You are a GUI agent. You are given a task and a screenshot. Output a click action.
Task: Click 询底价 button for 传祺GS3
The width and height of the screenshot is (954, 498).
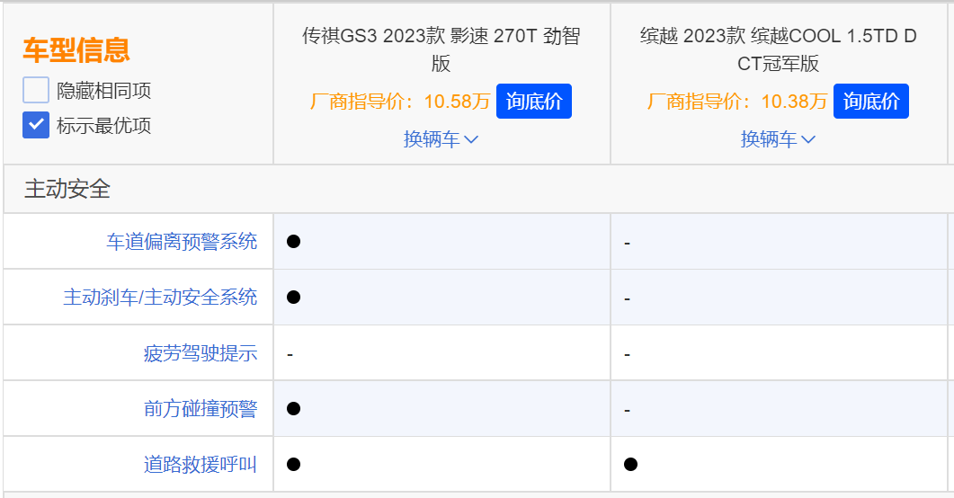(x=533, y=101)
